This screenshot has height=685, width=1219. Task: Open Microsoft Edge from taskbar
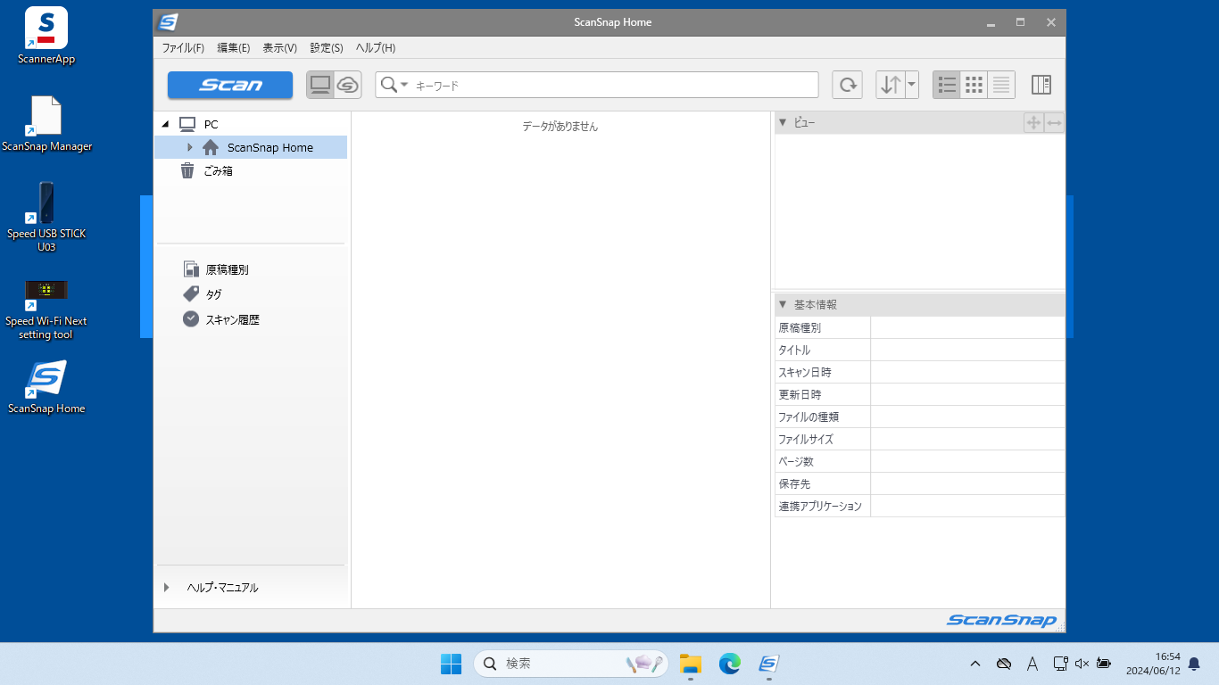click(730, 664)
